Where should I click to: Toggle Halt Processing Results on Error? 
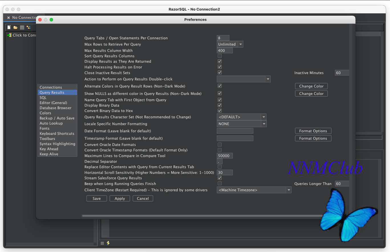(220, 67)
